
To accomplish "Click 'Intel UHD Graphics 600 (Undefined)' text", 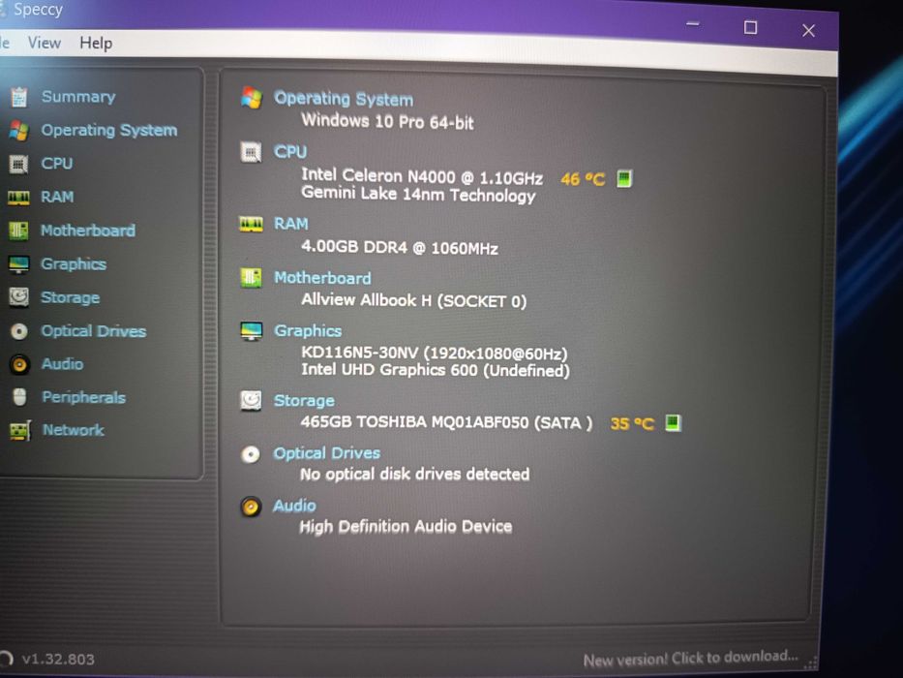I will (x=436, y=370).
